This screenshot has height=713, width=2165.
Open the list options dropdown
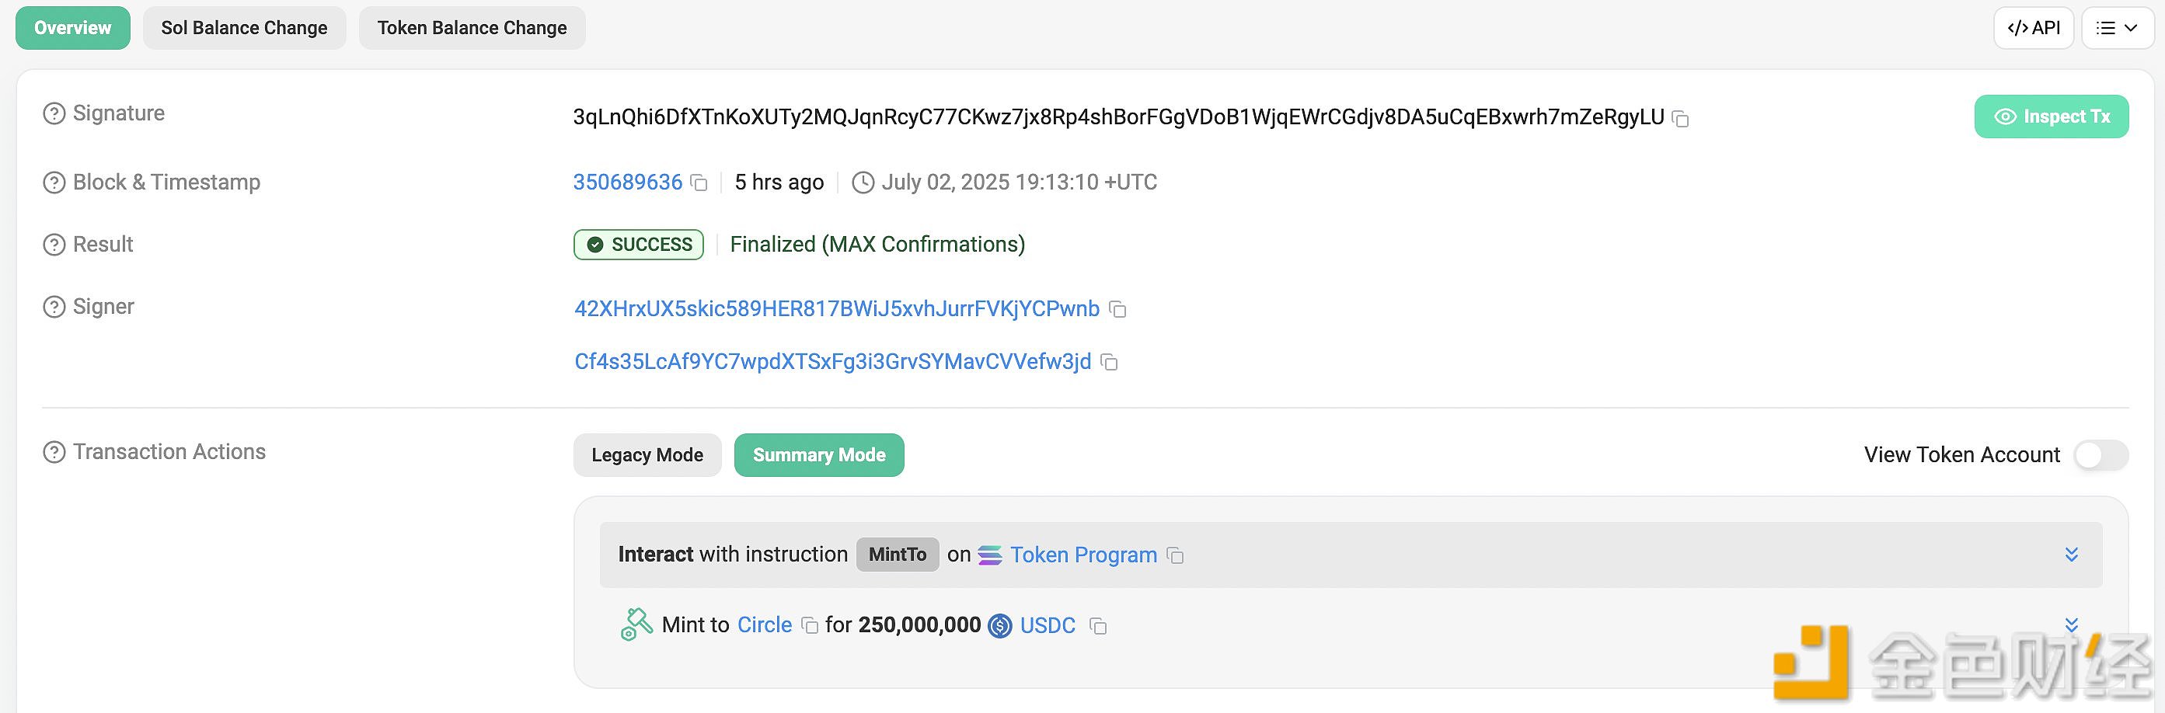2117,29
